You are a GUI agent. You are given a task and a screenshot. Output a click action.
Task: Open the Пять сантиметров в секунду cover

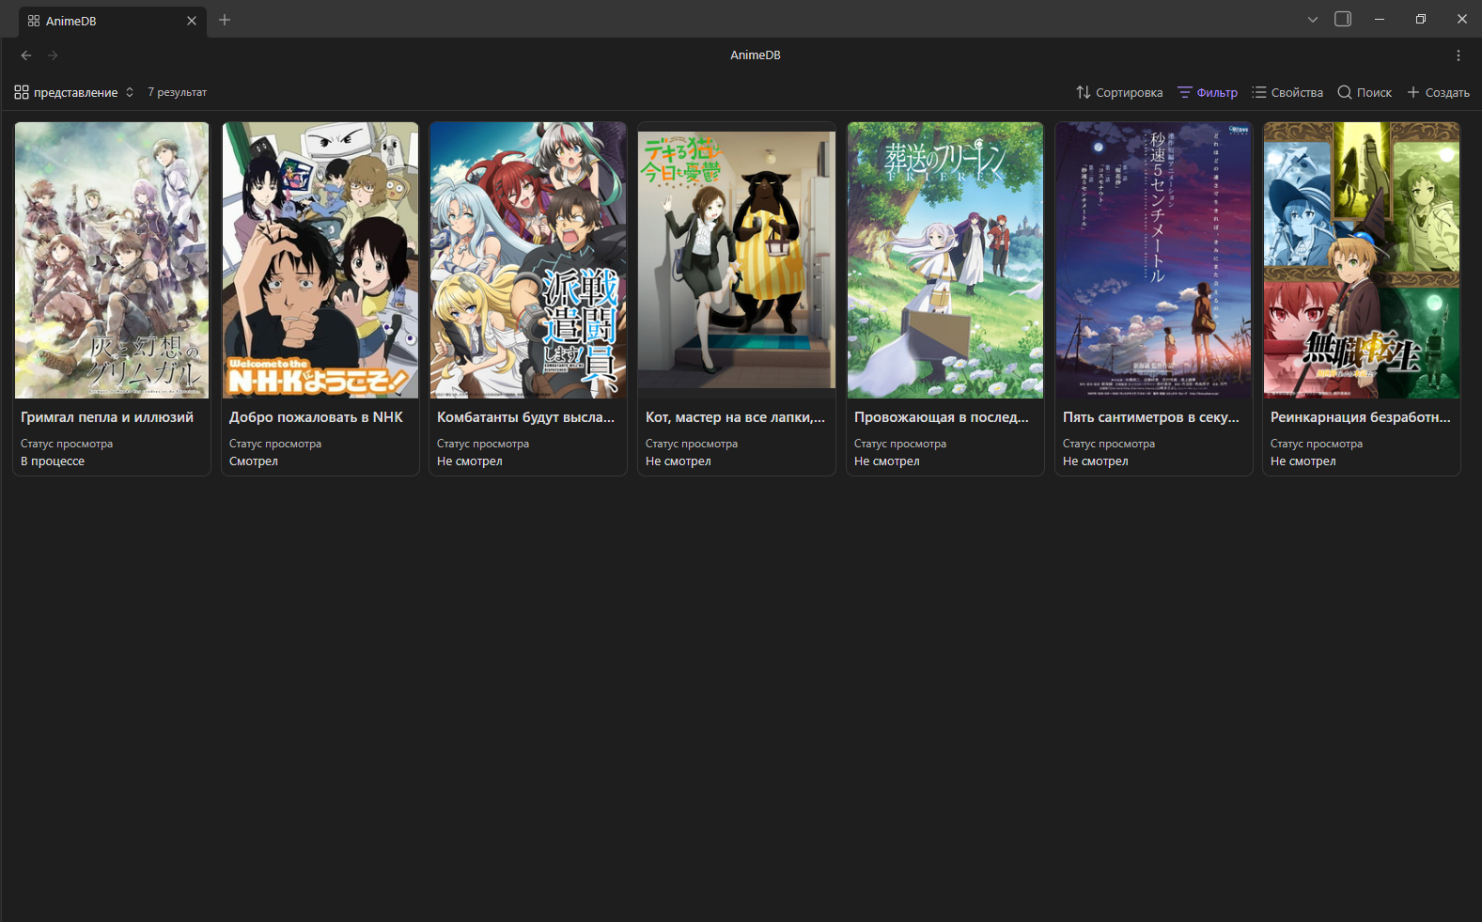pyautogui.click(x=1154, y=260)
